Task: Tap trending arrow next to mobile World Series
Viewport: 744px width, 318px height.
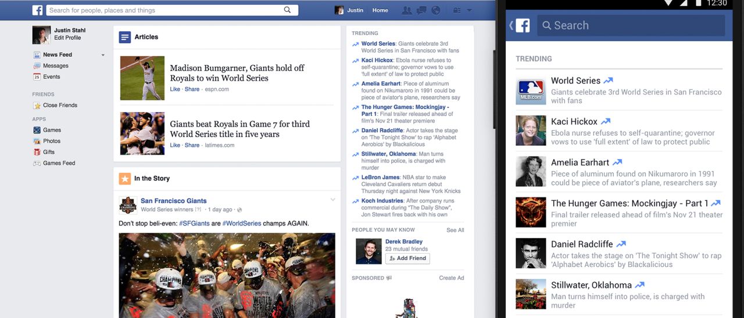Action: click(x=608, y=81)
